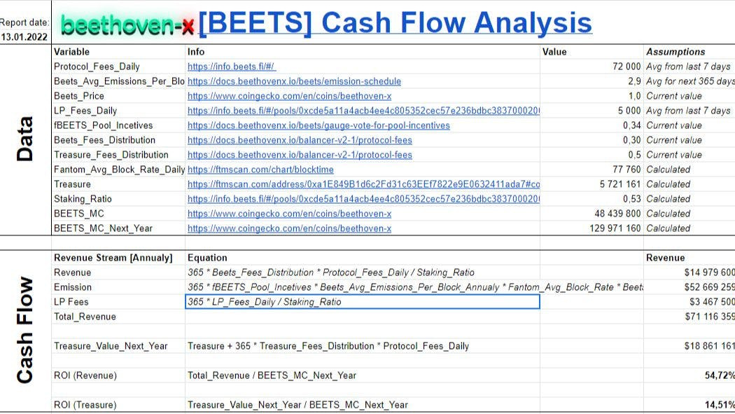Open the gauge-vote-for-pool-incentives docs link
The image size is (735, 414).
click(318, 125)
